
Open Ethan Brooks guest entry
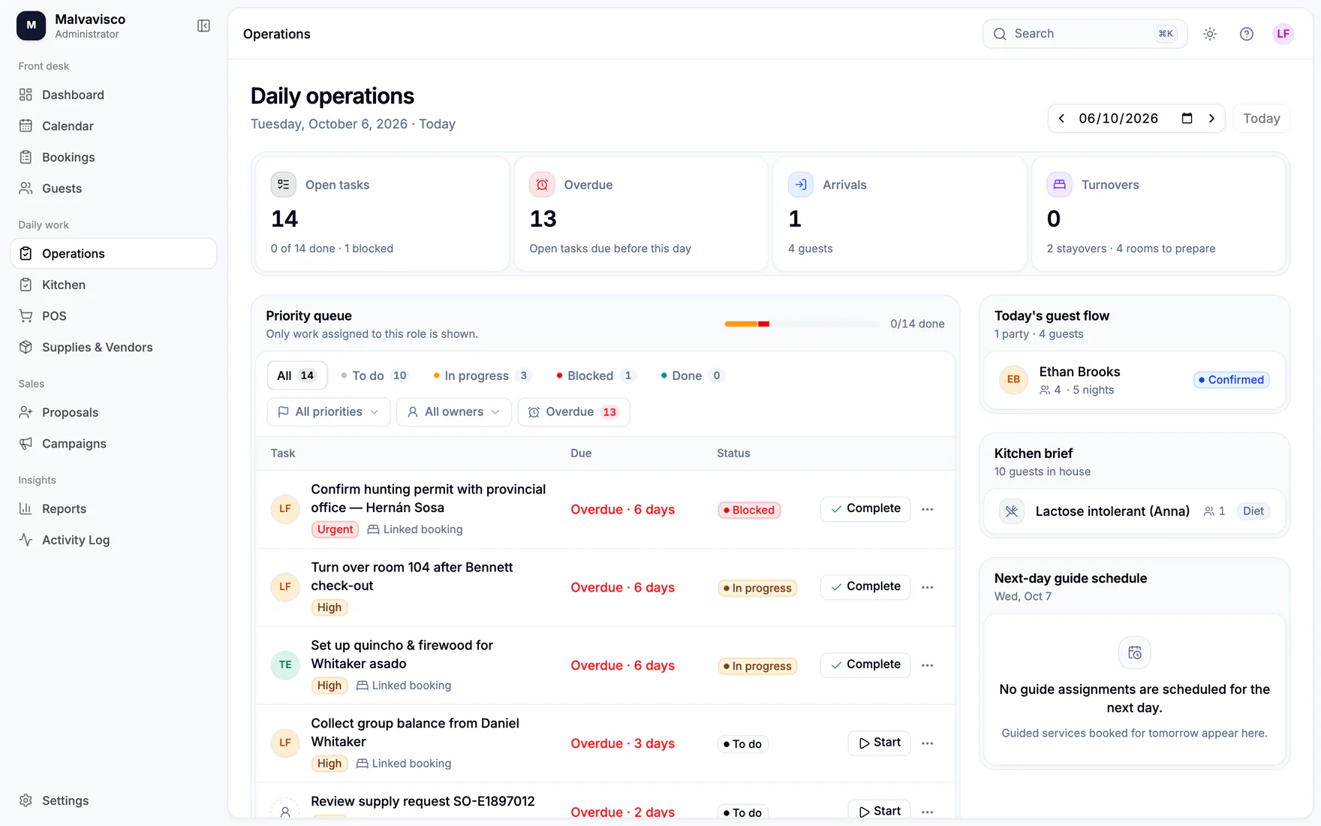click(1134, 380)
